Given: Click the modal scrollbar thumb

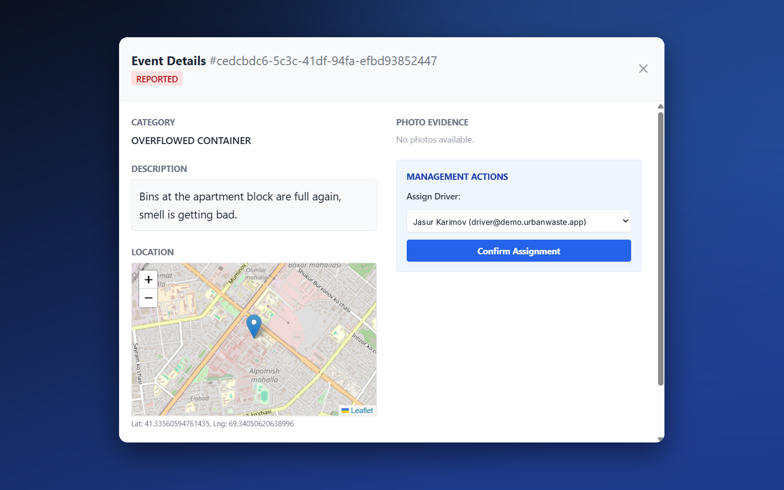Looking at the screenshot, I should pos(661,249).
